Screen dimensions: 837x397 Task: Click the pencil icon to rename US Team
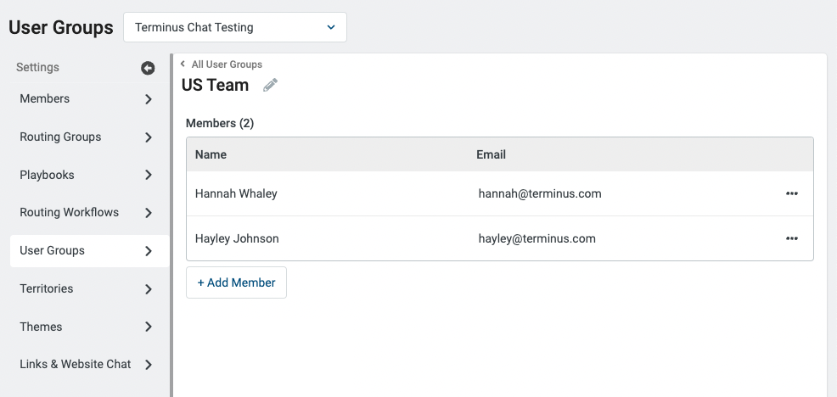point(270,85)
